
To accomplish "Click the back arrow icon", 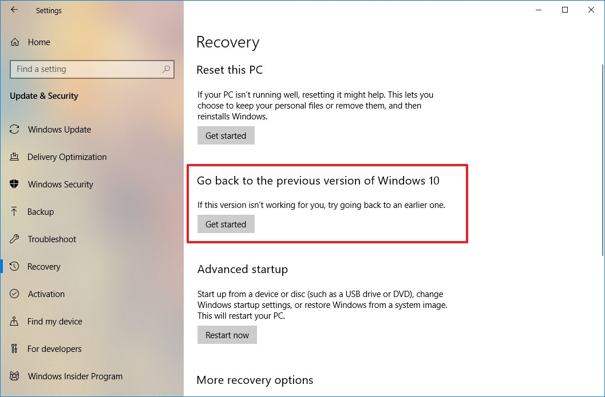I will [14, 10].
